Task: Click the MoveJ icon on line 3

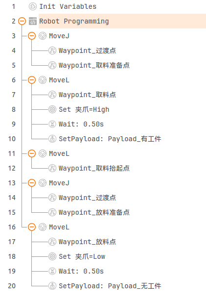Action: click(43, 36)
